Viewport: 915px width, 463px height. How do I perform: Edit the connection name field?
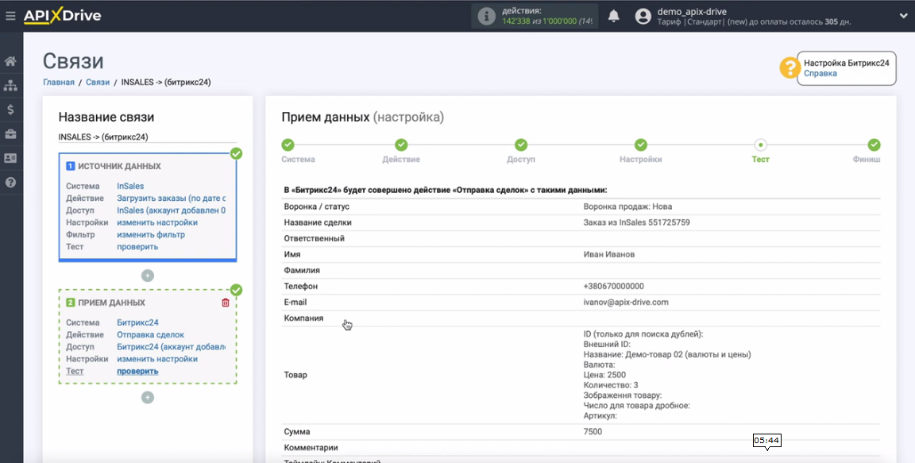pos(148,137)
